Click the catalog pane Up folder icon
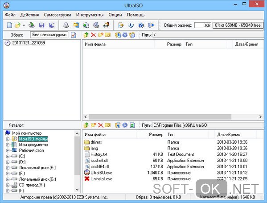The width and height of the screenshot is (267, 203). click(x=86, y=125)
